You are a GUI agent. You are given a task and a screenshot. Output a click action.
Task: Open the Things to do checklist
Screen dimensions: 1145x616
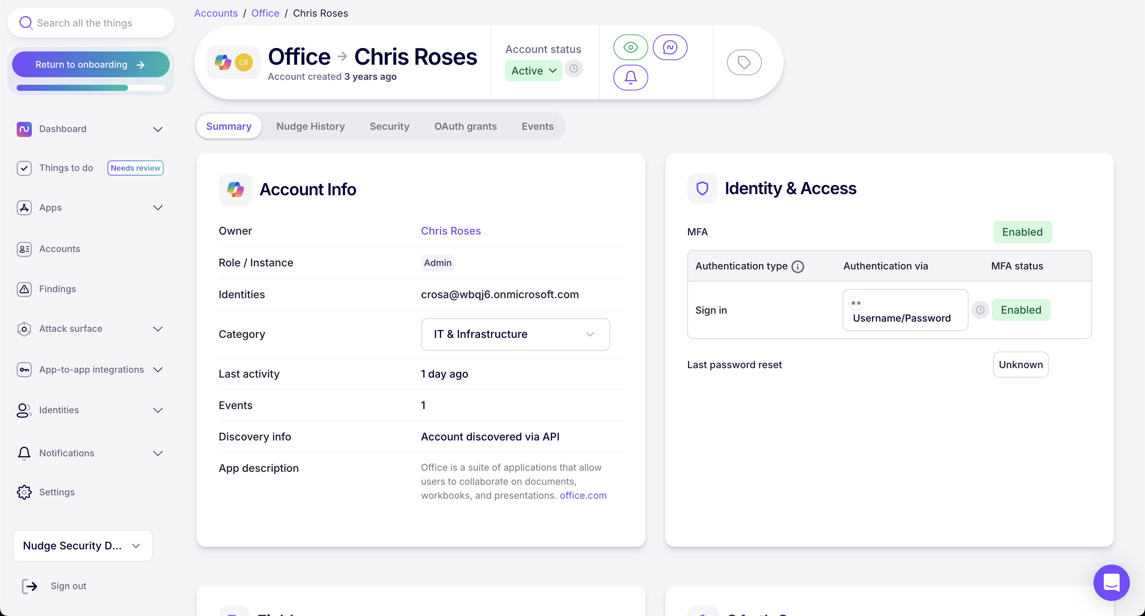tap(66, 168)
